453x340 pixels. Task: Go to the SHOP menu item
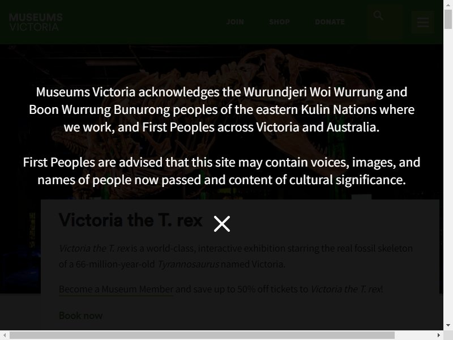click(x=279, y=22)
